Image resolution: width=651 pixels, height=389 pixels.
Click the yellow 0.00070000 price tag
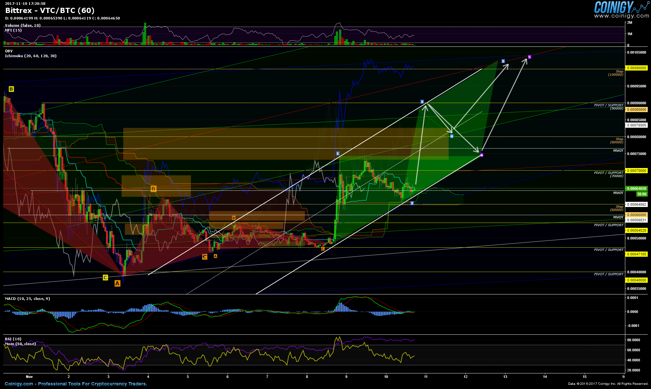[637, 171]
